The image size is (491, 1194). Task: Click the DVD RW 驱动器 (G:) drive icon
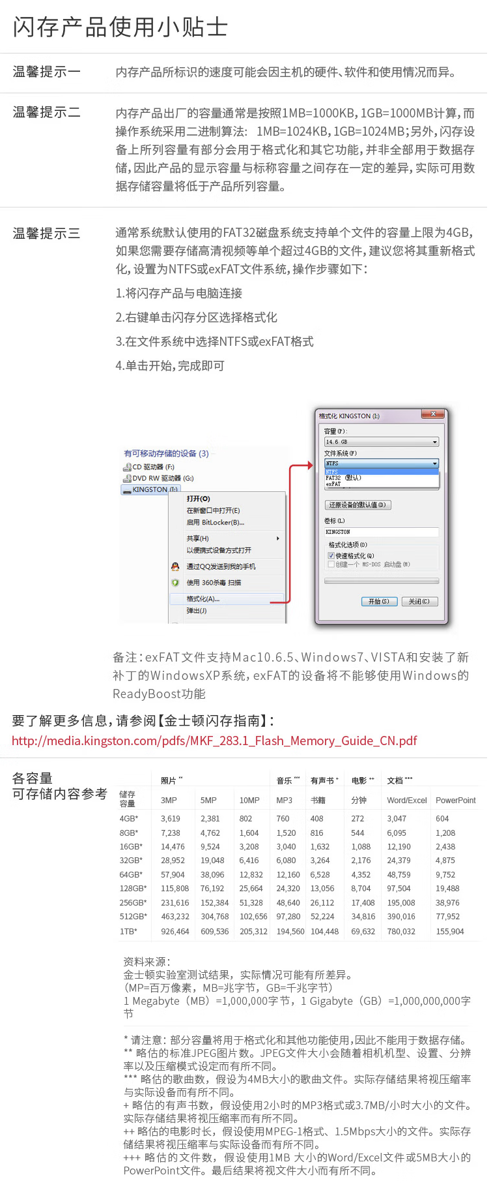click(127, 478)
